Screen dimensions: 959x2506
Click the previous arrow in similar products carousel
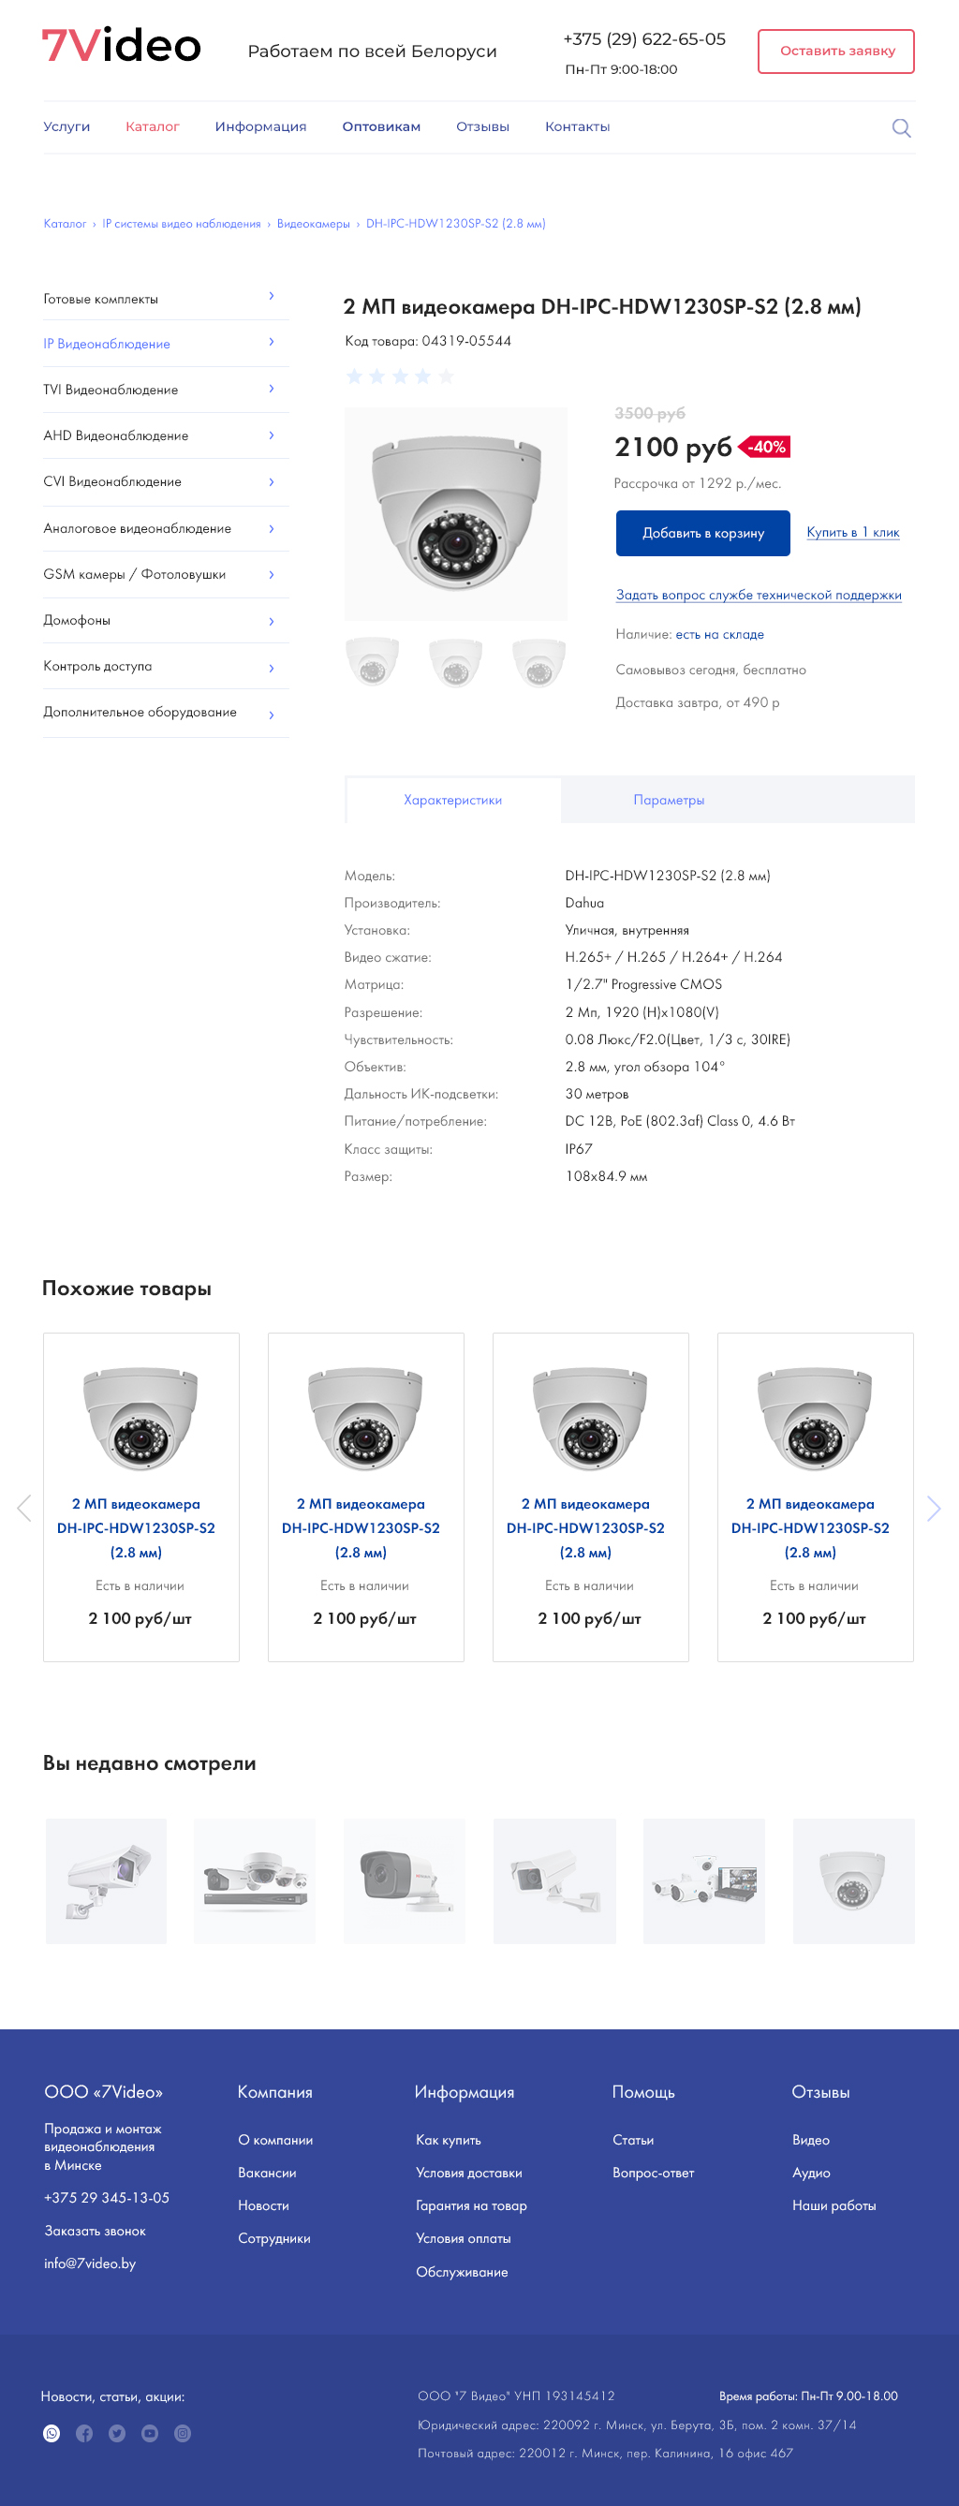tap(24, 1508)
